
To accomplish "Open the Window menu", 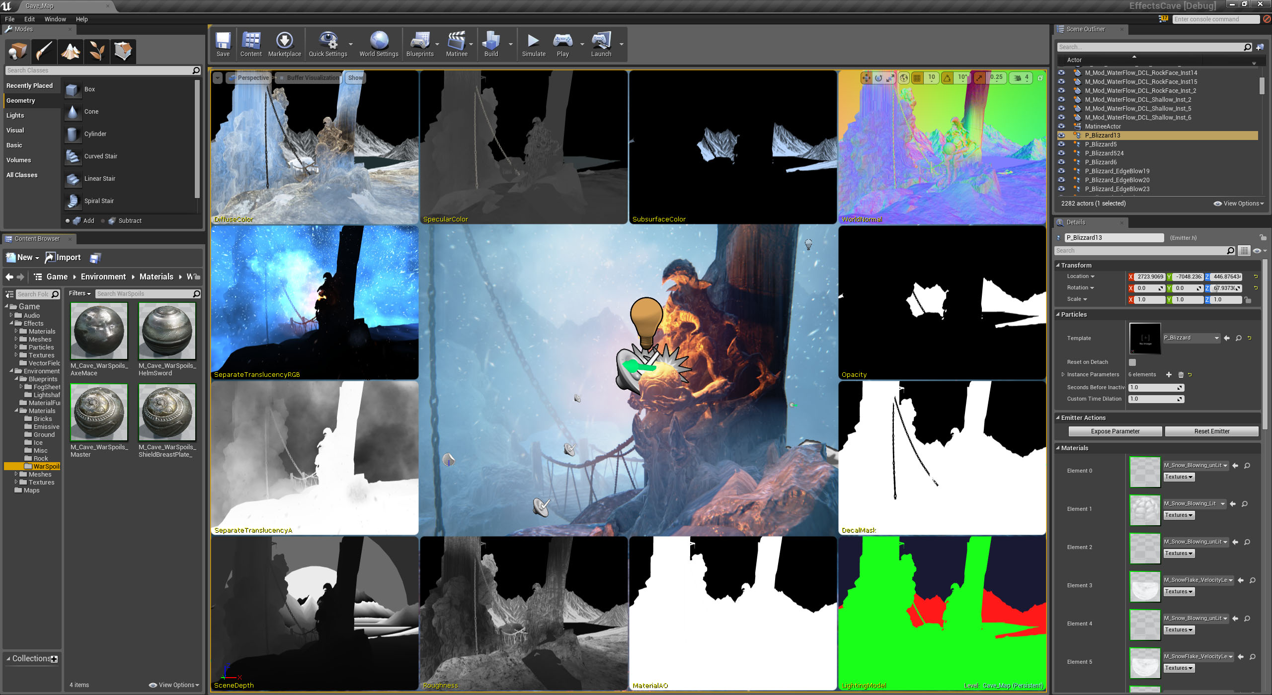I will point(55,19).
